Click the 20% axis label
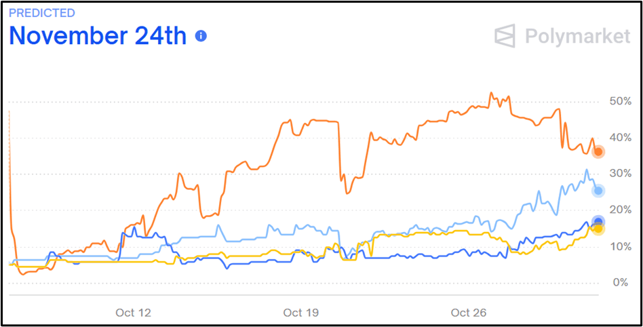The image size is (643, 327). 621,210
